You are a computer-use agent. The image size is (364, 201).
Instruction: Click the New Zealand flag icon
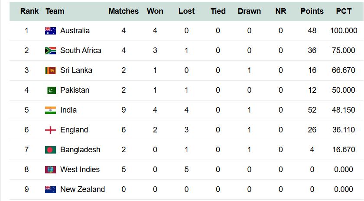(x=50, y=189)
